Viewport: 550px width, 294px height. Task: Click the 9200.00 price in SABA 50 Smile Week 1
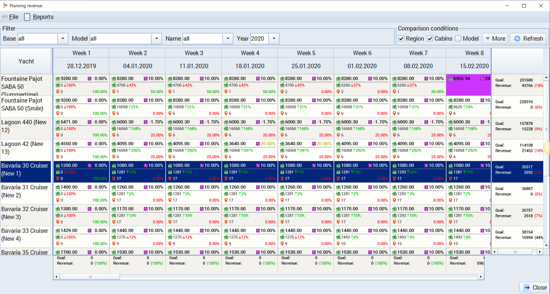69,100
